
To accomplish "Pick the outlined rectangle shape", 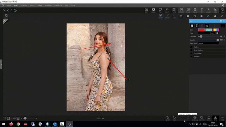I will tap(181, 16).
